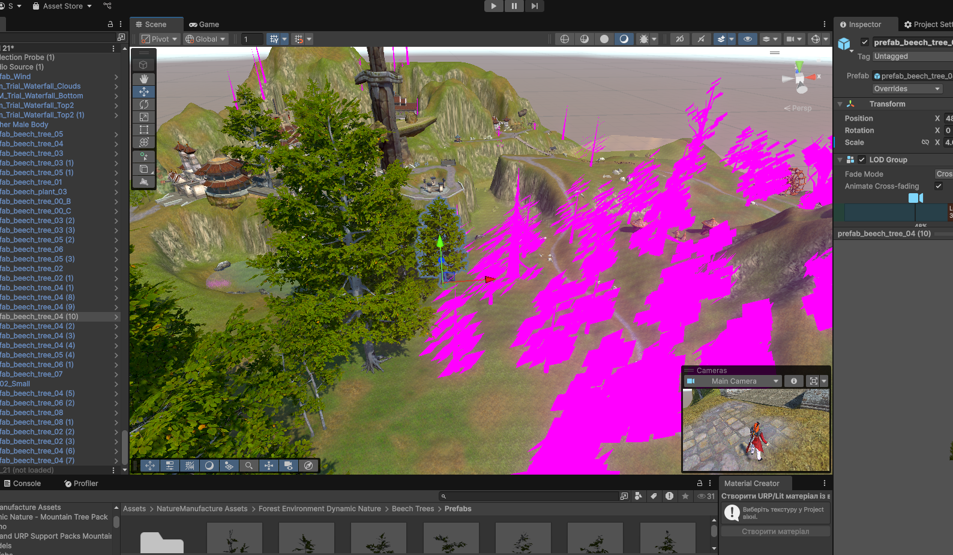This screenshot has height=555, width=953.
Task: Switch to the Game tab
Action: point(204,25)
